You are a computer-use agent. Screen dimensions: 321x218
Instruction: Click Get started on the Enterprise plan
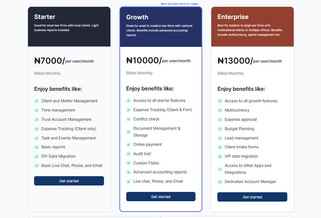[252, 197]
